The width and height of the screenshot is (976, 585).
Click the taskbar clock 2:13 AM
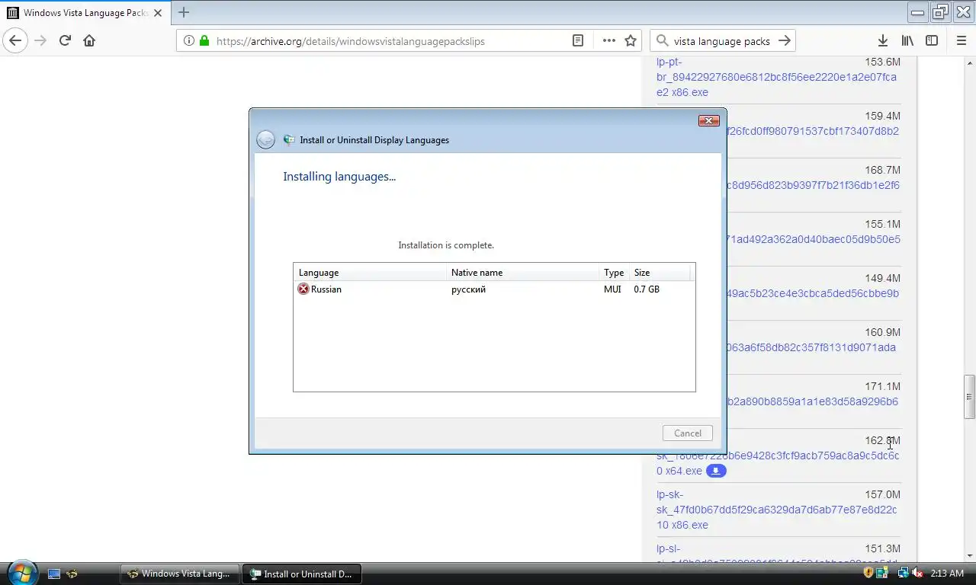coord(947,573)
